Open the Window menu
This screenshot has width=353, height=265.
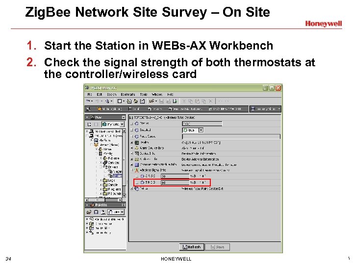click(x=157, y=94)
